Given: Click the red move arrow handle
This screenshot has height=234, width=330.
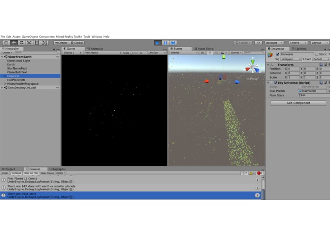Looking at the screenshot, I should point(206,81).
